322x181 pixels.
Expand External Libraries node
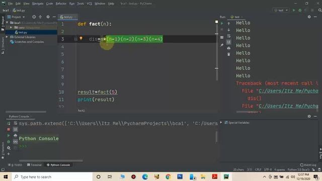7,37
